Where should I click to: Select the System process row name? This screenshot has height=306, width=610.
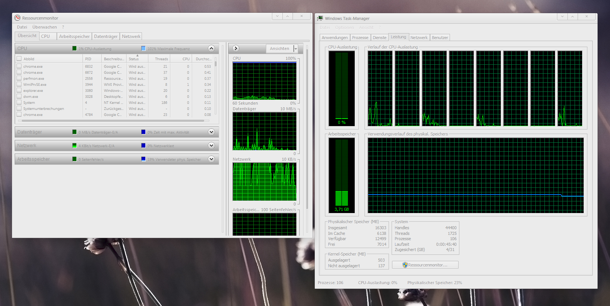(29, 102)
